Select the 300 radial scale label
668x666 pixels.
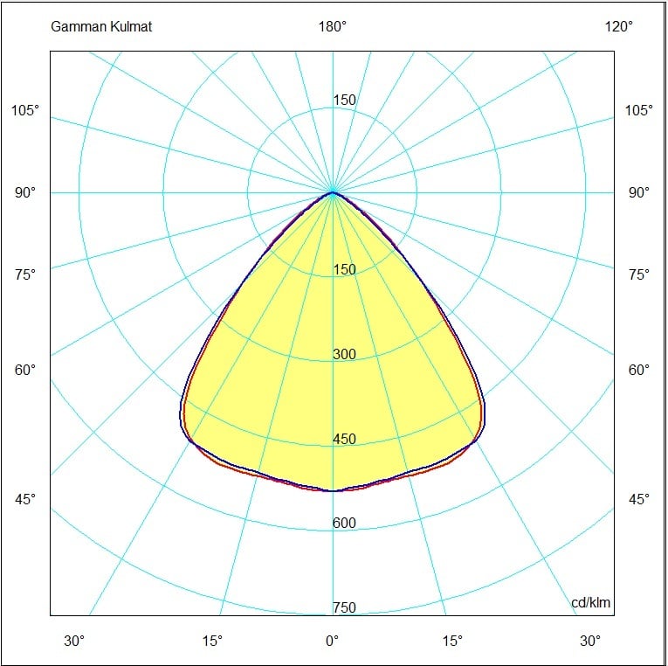point(344,355)
